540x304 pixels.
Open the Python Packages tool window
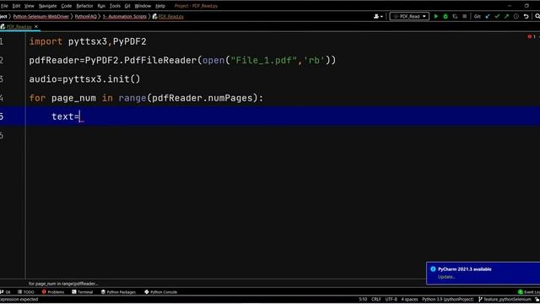pos(118,292)
